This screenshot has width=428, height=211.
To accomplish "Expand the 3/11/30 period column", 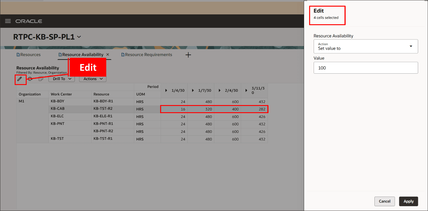I will [246, 90].
